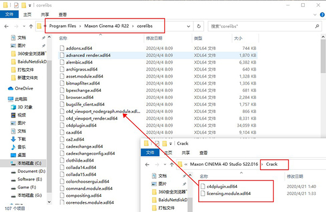This screenshot has height=212, width=326.
Task: Click the back navigation arrow in corelibs window
Action: (7, 27)
